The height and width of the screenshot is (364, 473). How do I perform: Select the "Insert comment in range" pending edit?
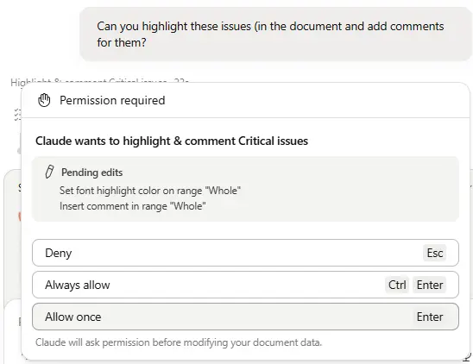[133, 206]
